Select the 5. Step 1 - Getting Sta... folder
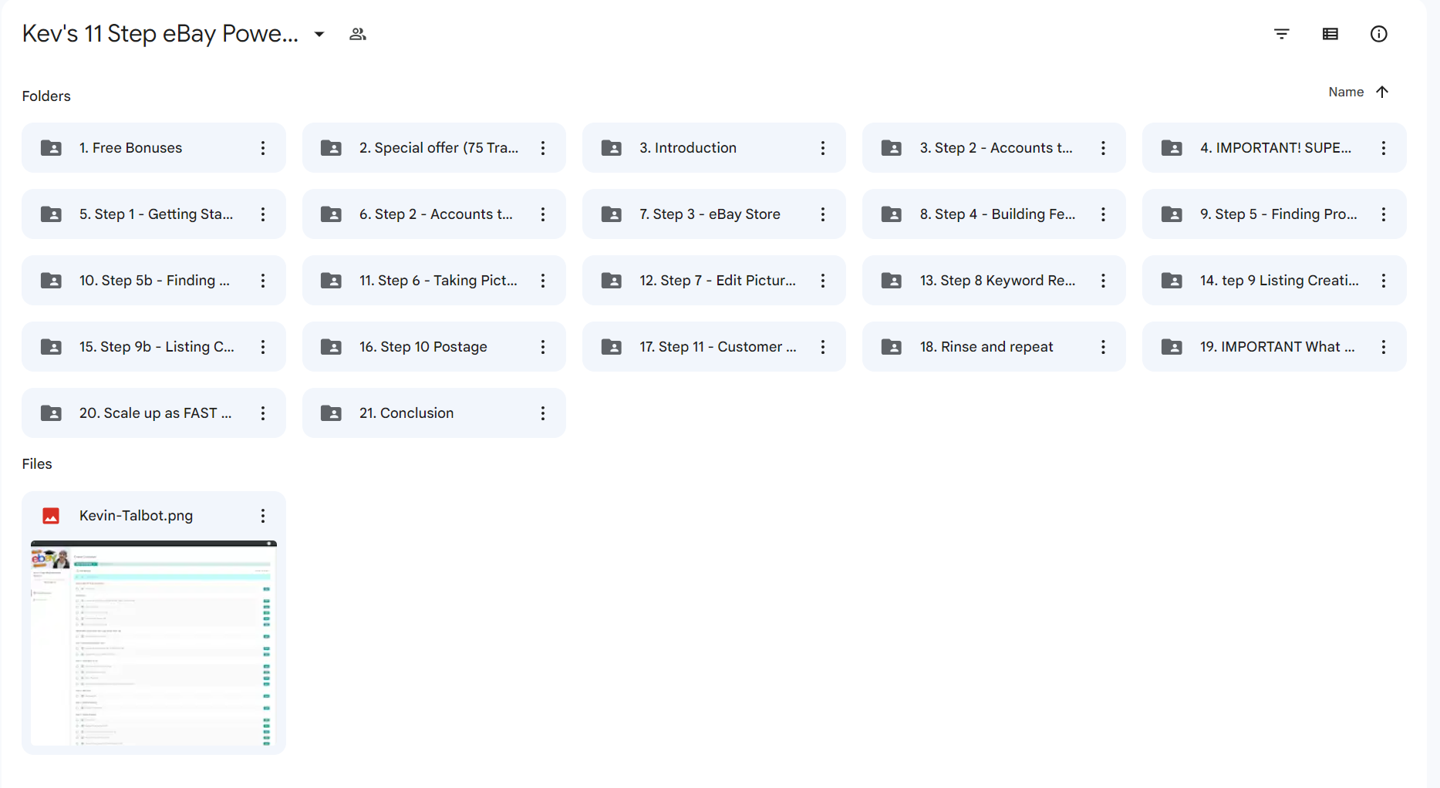 click(x=153, y=214)
